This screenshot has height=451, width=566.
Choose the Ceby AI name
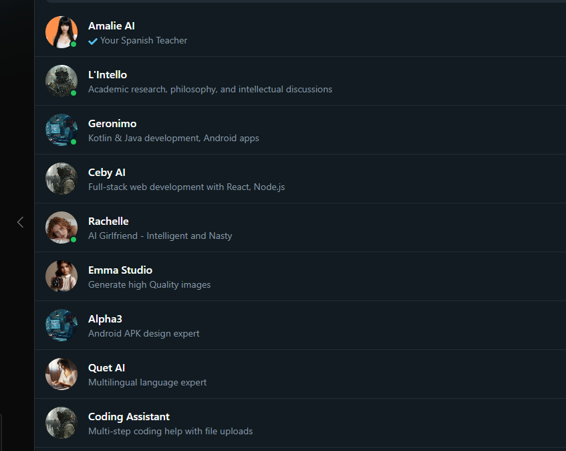click(107, 173)
